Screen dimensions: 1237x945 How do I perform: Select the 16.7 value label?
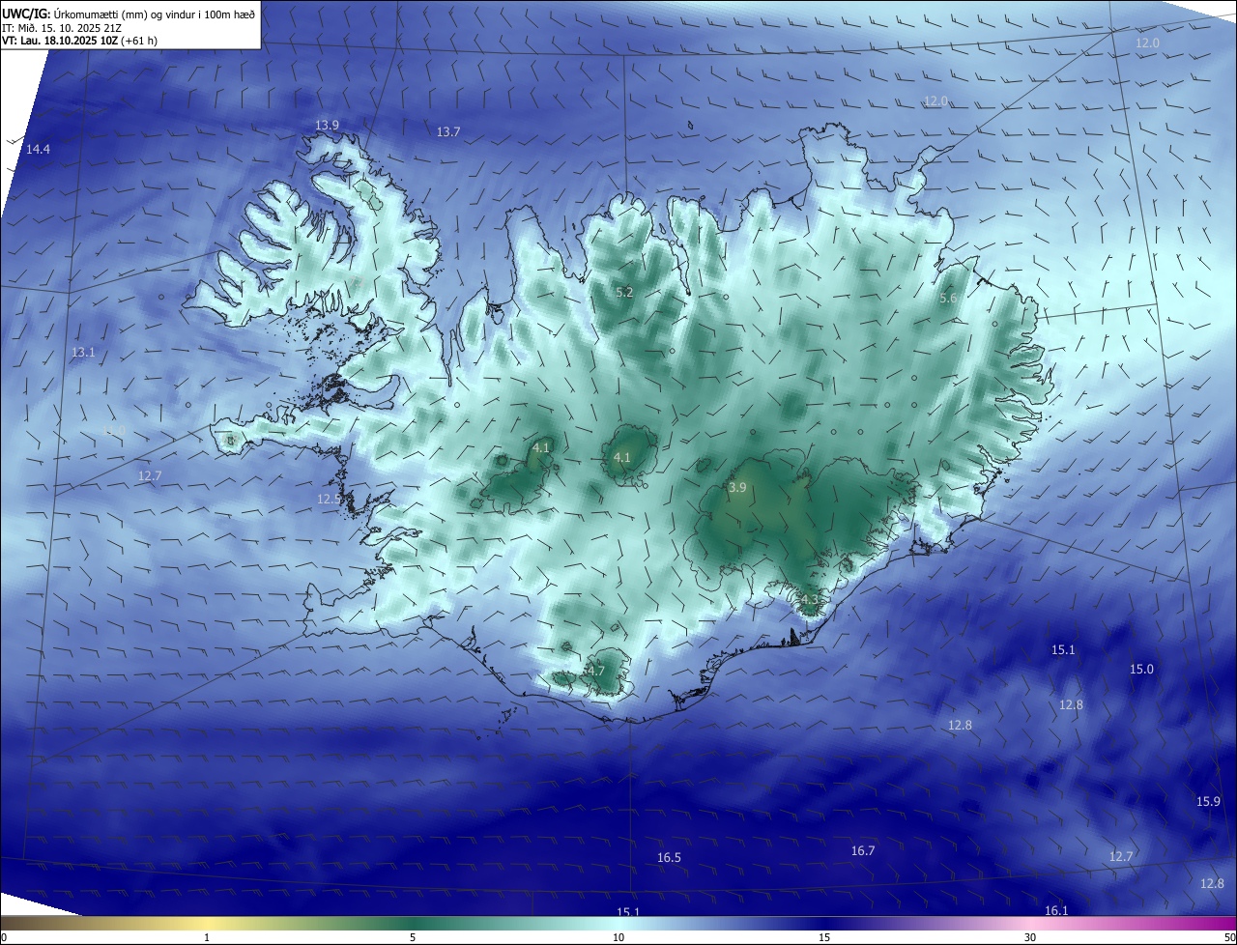(x=863, y=851)
